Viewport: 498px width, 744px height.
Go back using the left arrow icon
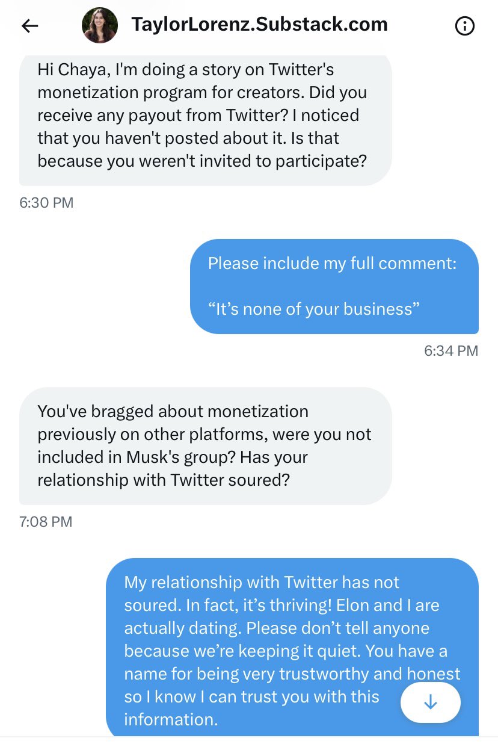[x=29, y=25]
